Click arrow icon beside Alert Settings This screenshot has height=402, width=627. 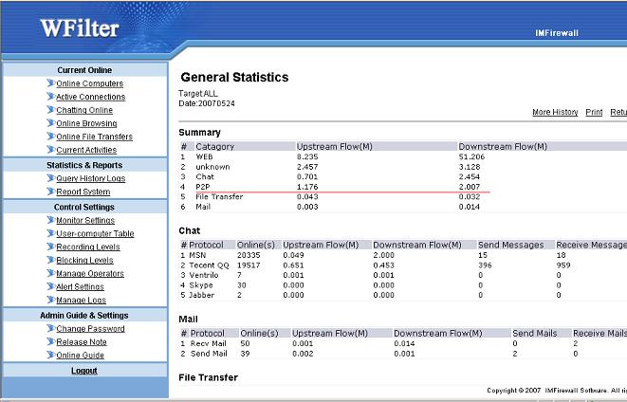point(51,286)
